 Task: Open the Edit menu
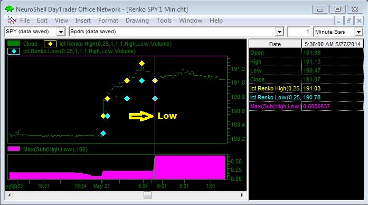(x=42, y=20)
